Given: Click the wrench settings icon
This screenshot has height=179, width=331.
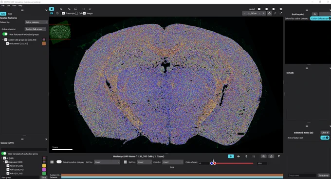Looking at the screenshot, I should pyautogui.click(x=275, y=13).
